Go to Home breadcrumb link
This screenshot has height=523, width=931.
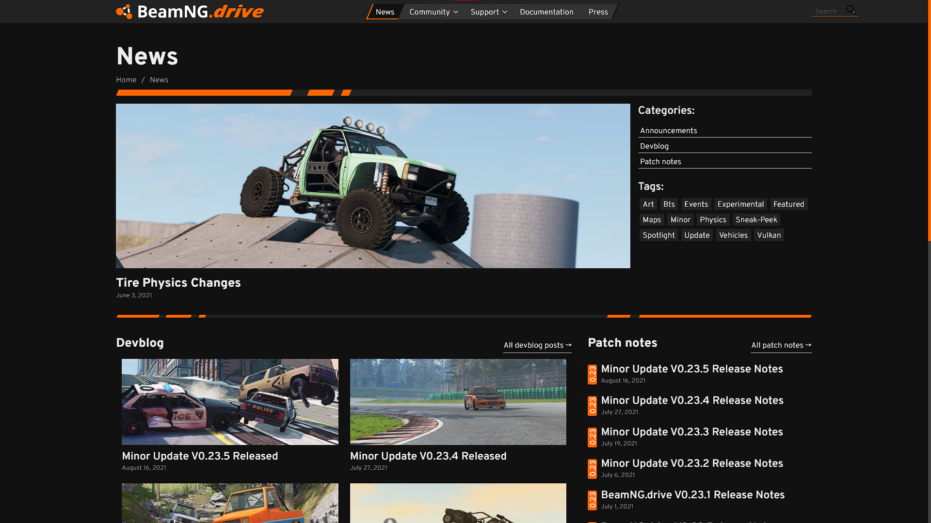[126, 80]
